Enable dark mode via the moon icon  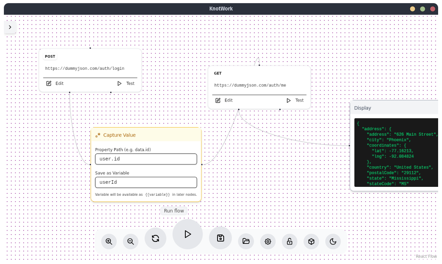[x=333, y=241]
